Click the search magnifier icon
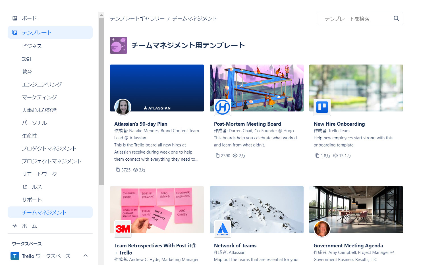This screenshot has height=265, width=448. 396,18
